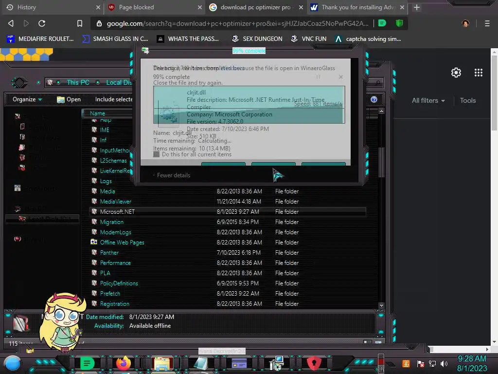
Task: Click the Explorer help question-mark icon
Action: click(x=374, y=99)
